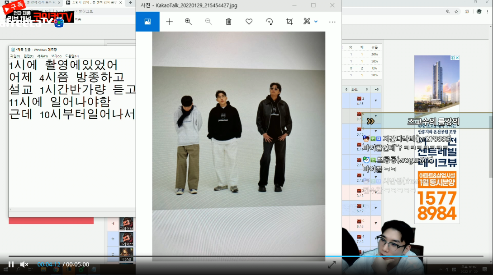Screen dimensions: 493x275
Task: Seek along the video progress bar
Action: [246, 256]
